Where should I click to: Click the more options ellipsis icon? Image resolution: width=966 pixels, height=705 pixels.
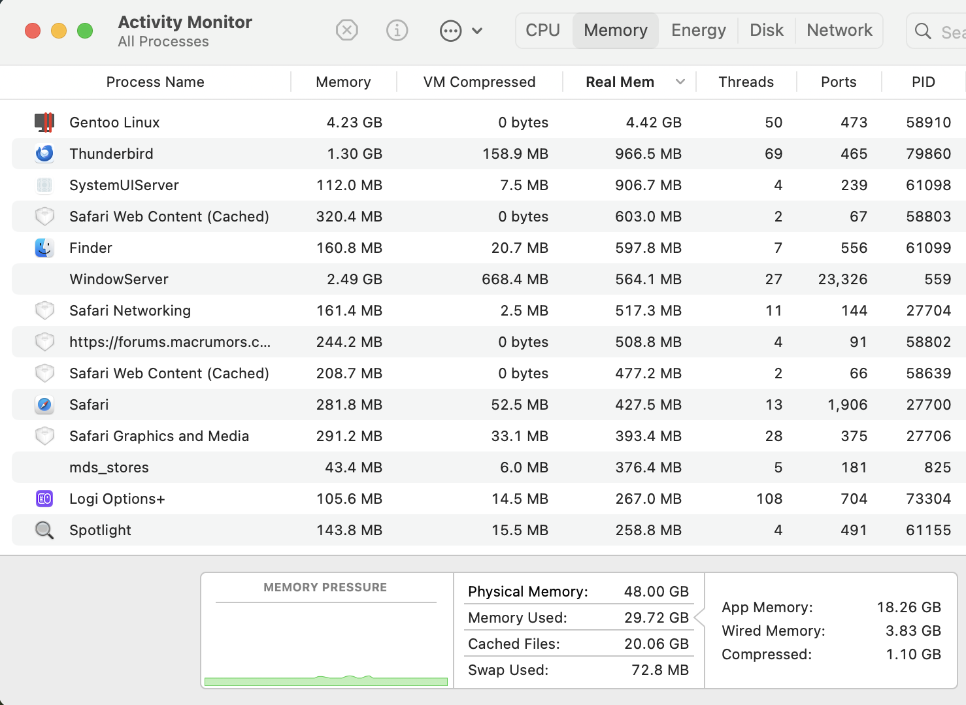tap(451, 31)
